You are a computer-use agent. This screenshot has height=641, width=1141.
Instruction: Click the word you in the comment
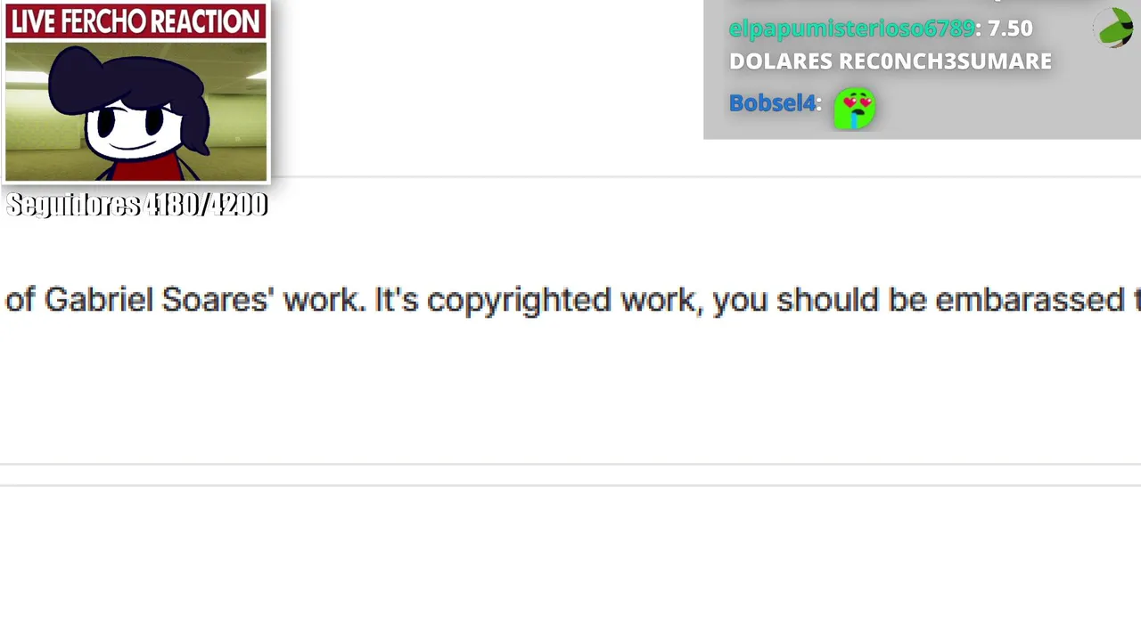[x=740, y=303]
